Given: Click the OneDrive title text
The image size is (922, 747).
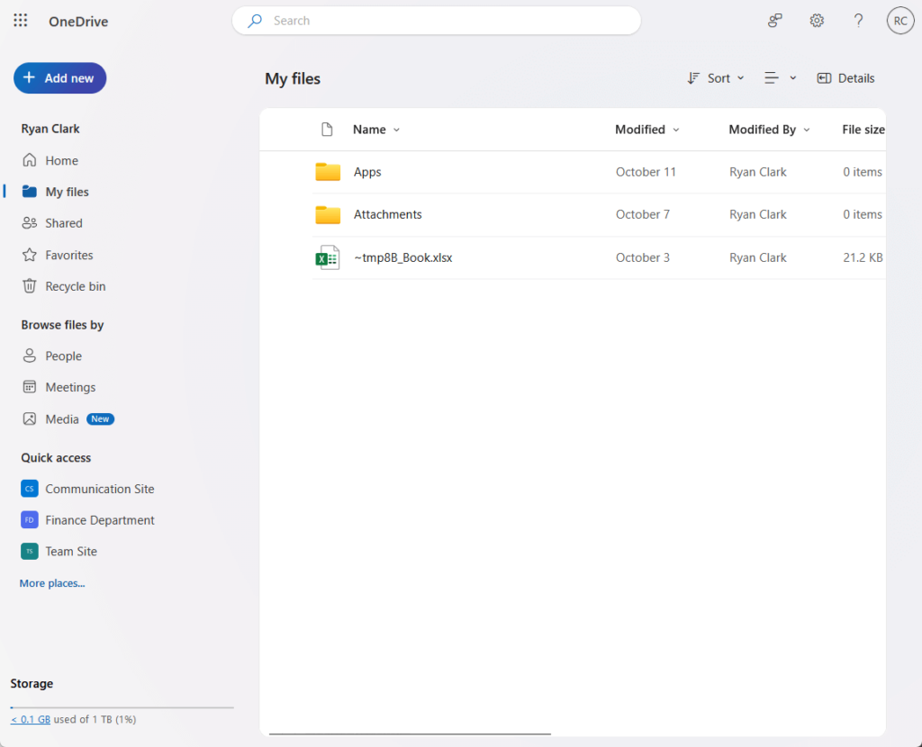Looking at the screenshot, I should [78, 22].
